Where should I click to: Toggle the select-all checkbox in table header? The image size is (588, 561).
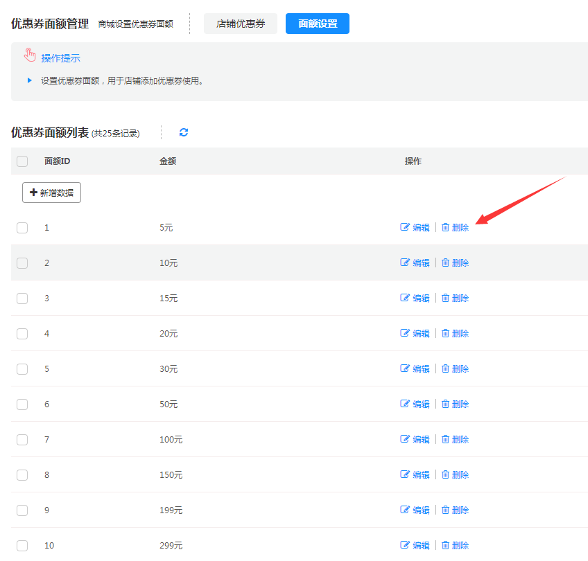[x=22, y=161]
